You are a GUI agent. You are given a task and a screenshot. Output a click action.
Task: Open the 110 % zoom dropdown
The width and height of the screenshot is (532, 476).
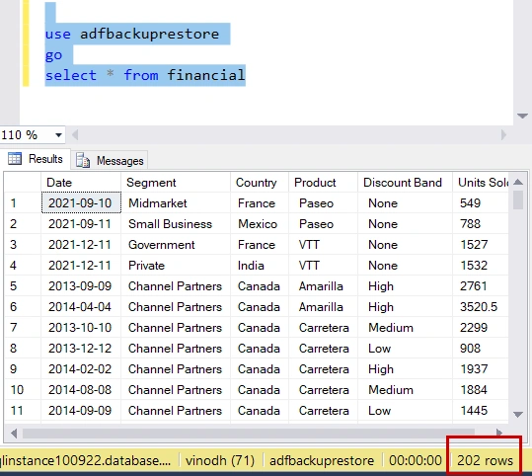[x=58, y=135]
